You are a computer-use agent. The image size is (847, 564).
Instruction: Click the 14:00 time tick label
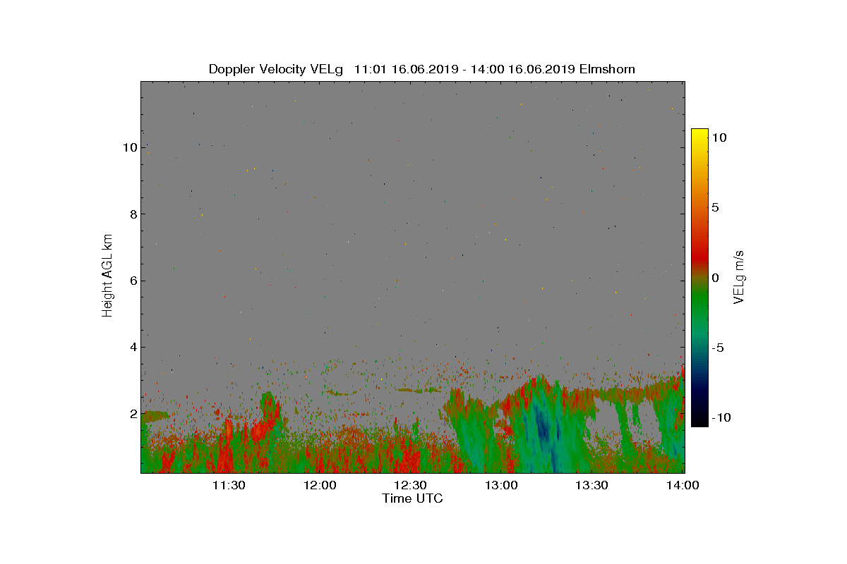683,485
